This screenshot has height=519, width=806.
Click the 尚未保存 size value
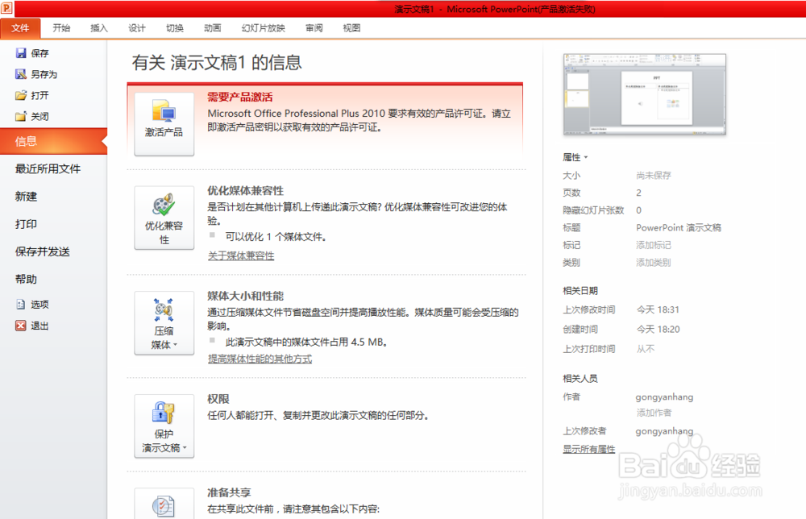[654, 175]
